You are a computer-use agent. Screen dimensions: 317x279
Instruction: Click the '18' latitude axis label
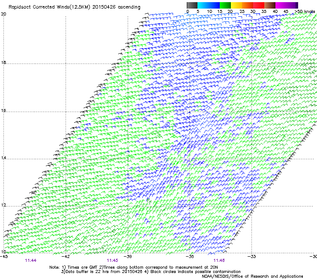point(3,63)
